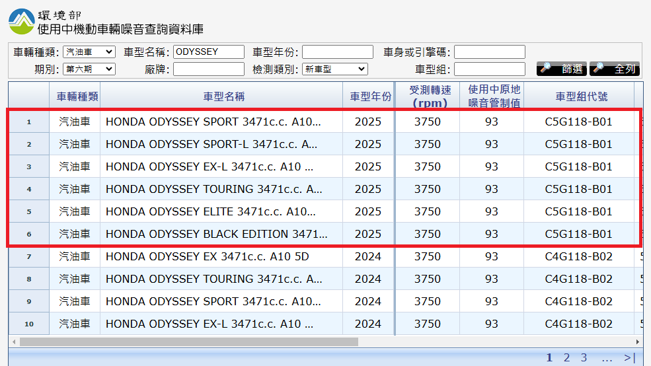Click the 篩選 filter button

[561, 69]
